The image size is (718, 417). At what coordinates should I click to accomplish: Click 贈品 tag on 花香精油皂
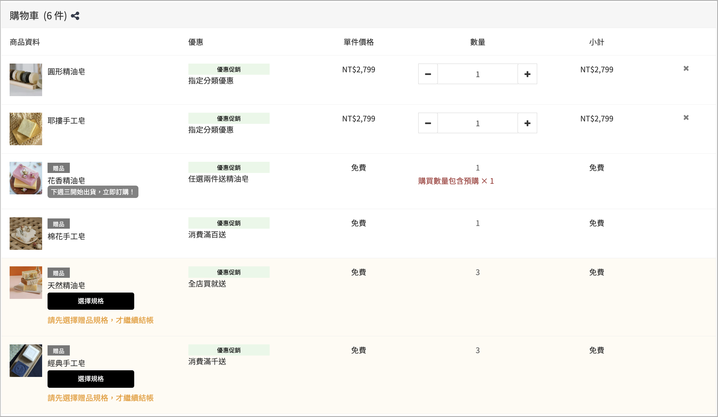coord(59,168)
